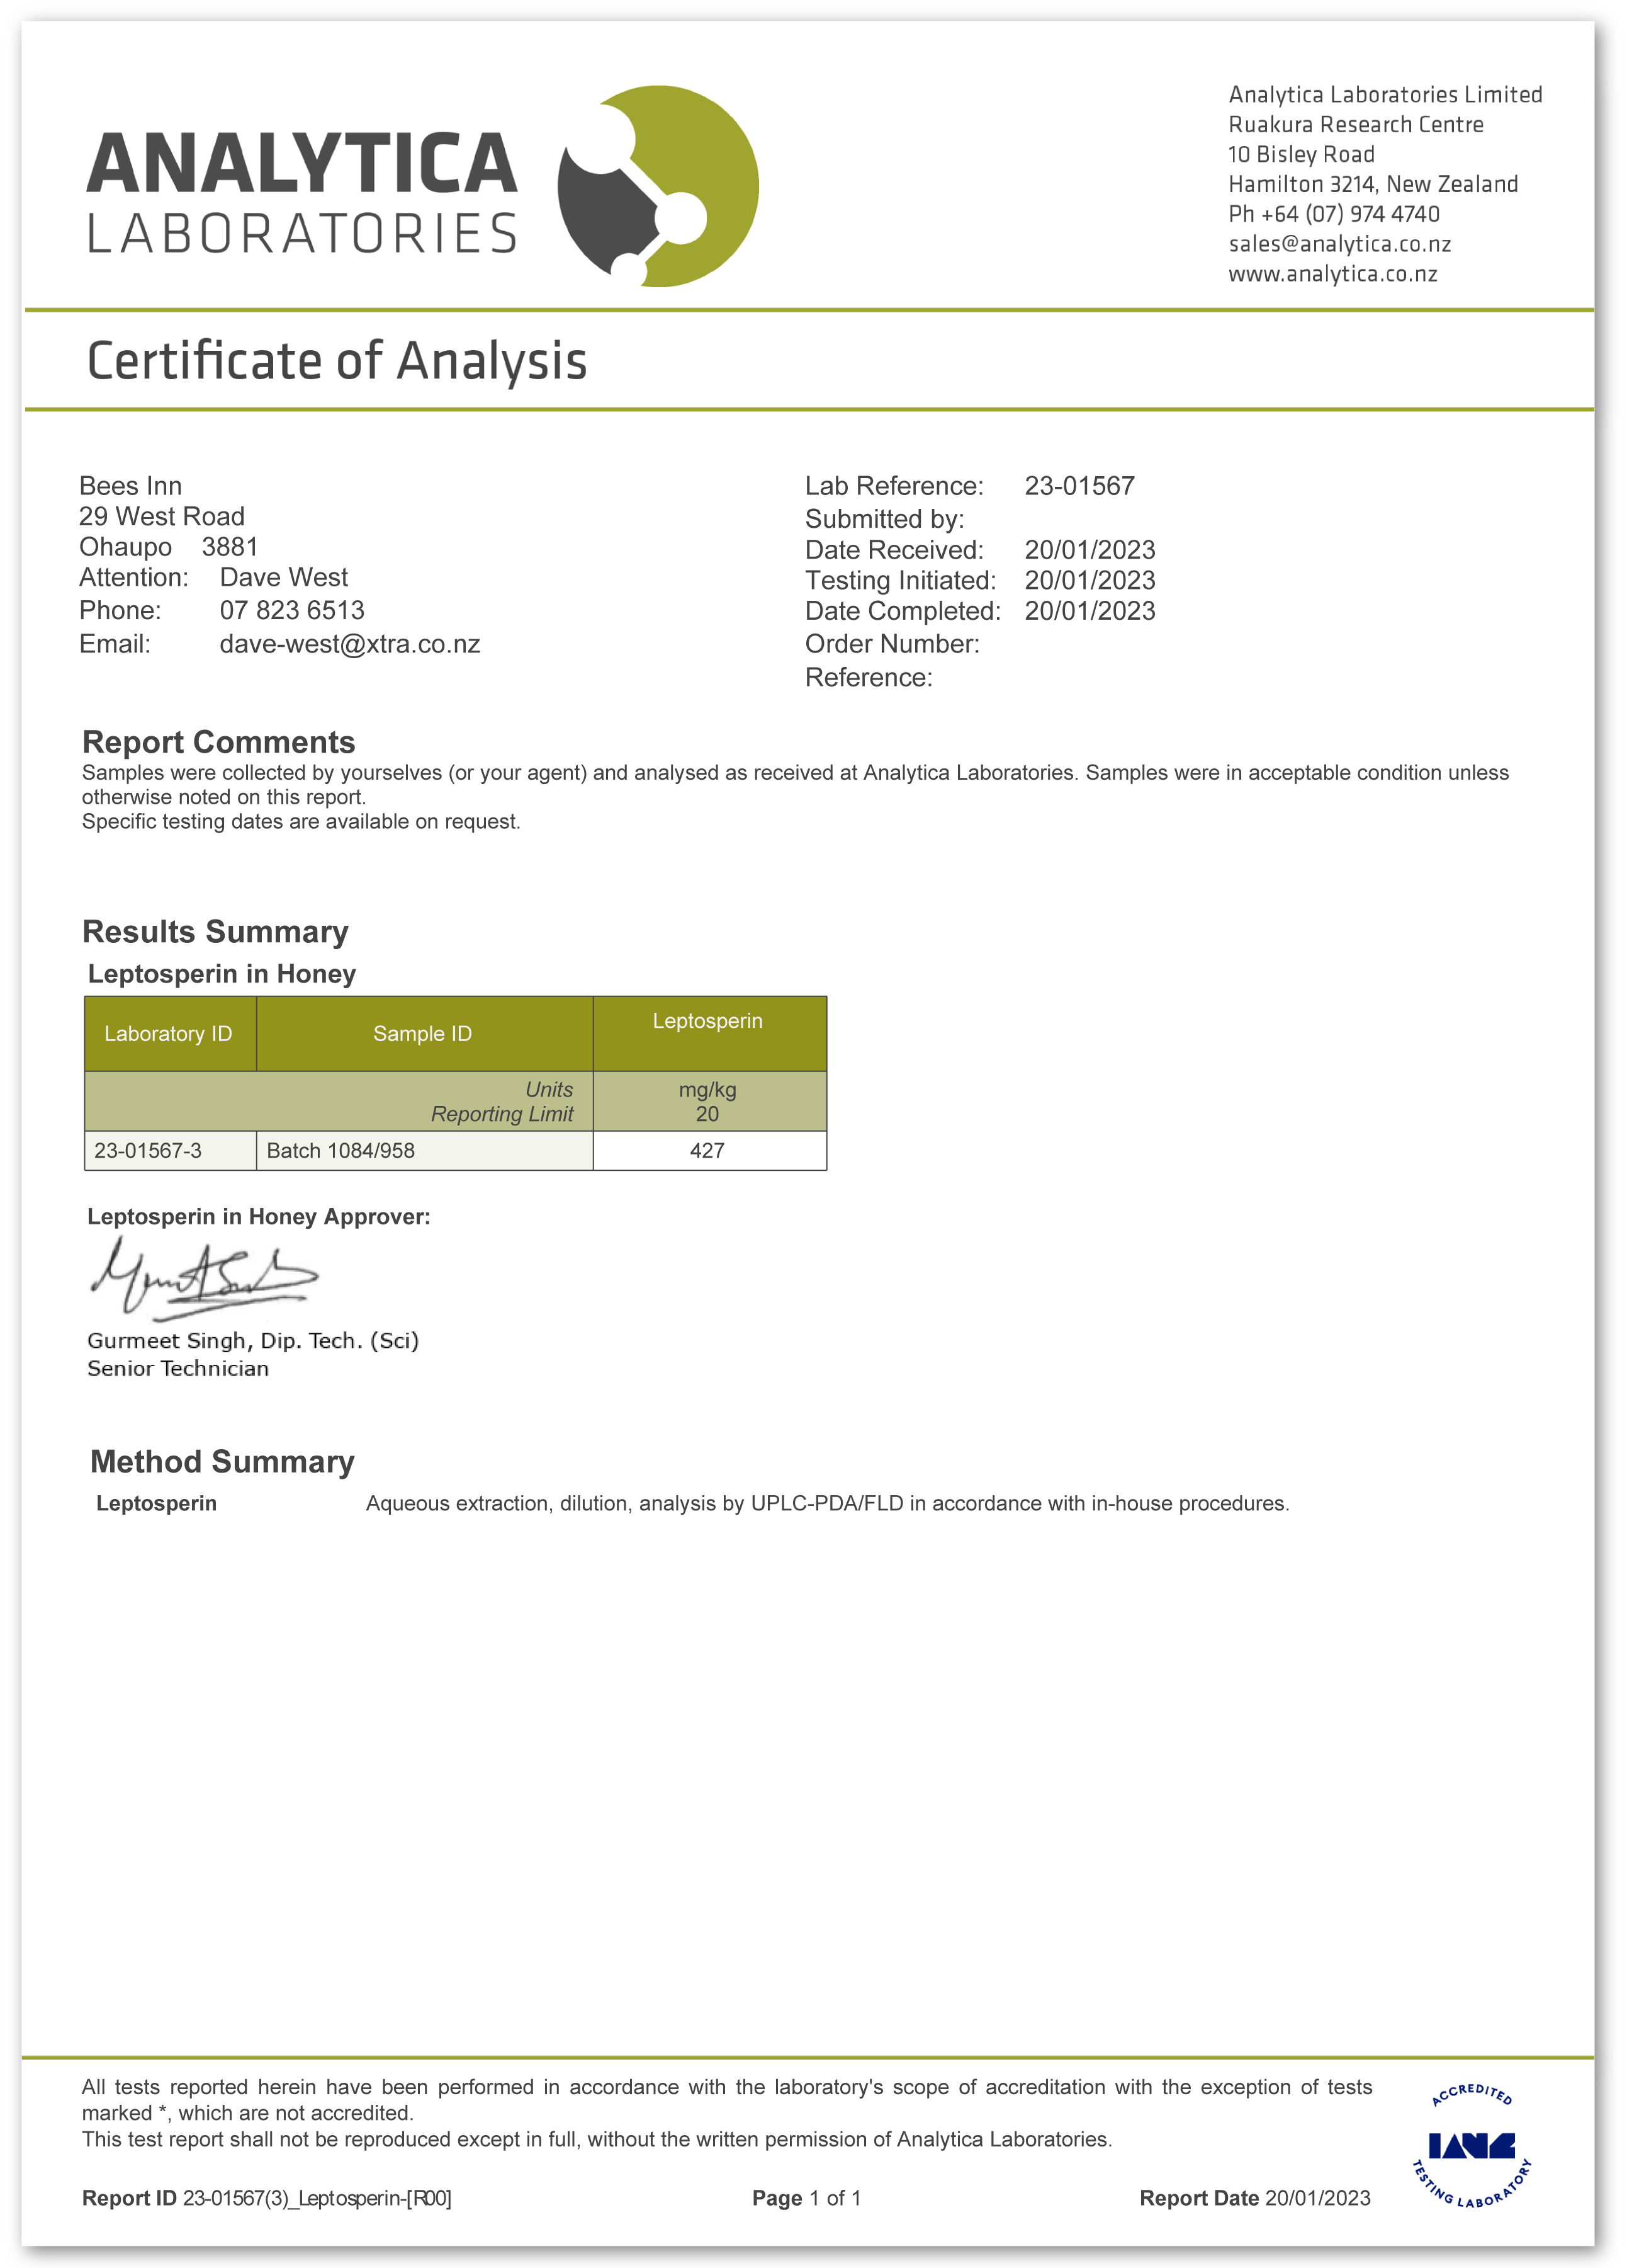
Task: Click the IANZ accredited testing laboratory seal
Action: (1471, 2147)
